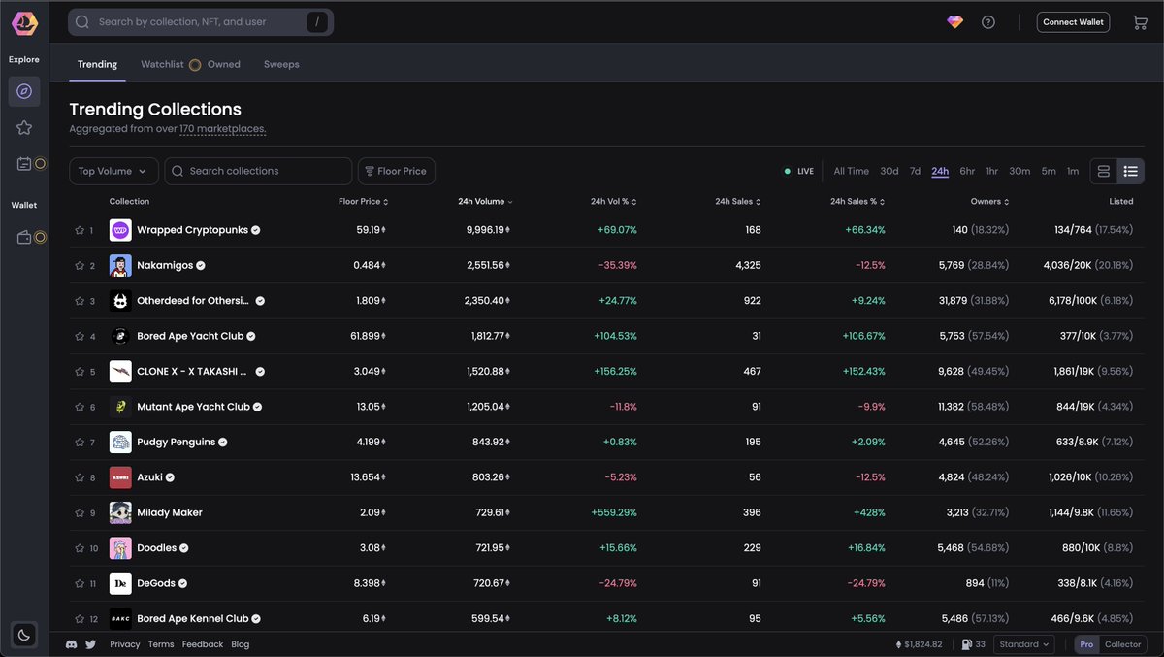This screenshot has width=1164, height=657.
Task: Open the calendar icon in sidebar
Action: click(24, 164)
